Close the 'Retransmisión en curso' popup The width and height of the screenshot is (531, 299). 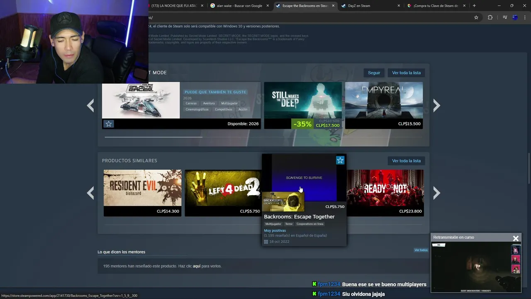click(516, 238)
